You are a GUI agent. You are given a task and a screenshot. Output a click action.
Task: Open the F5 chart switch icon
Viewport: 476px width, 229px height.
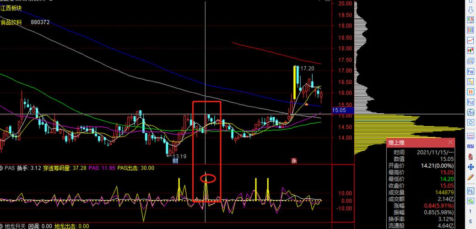pyautogui.click(x=471, y=191)
